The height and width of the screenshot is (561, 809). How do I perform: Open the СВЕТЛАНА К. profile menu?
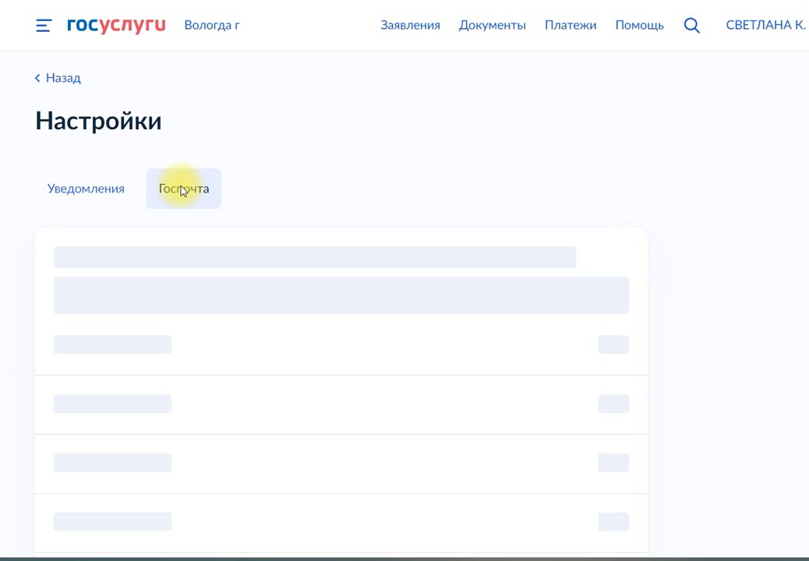point(765,25)
